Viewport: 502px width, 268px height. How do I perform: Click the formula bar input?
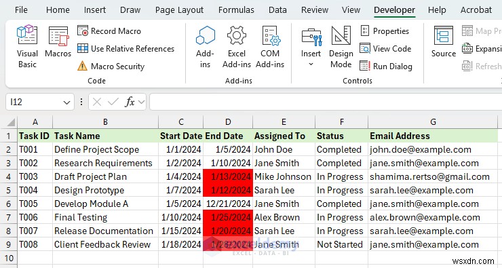326,102
